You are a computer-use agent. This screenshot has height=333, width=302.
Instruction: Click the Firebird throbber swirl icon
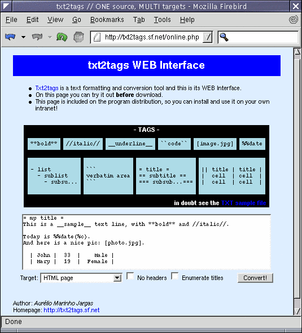pos(294,20)
